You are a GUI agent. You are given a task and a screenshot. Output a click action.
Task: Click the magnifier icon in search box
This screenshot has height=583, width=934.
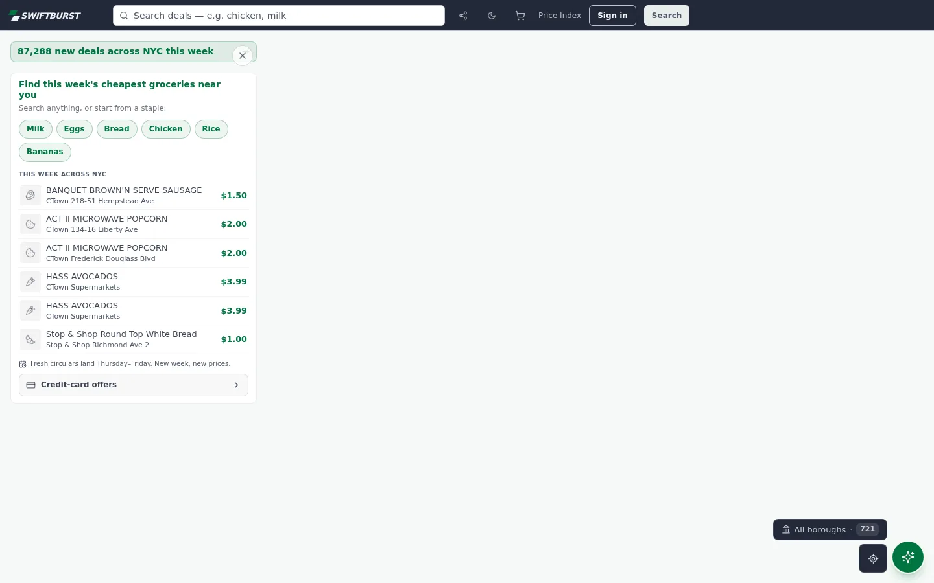tap(124, 16)
